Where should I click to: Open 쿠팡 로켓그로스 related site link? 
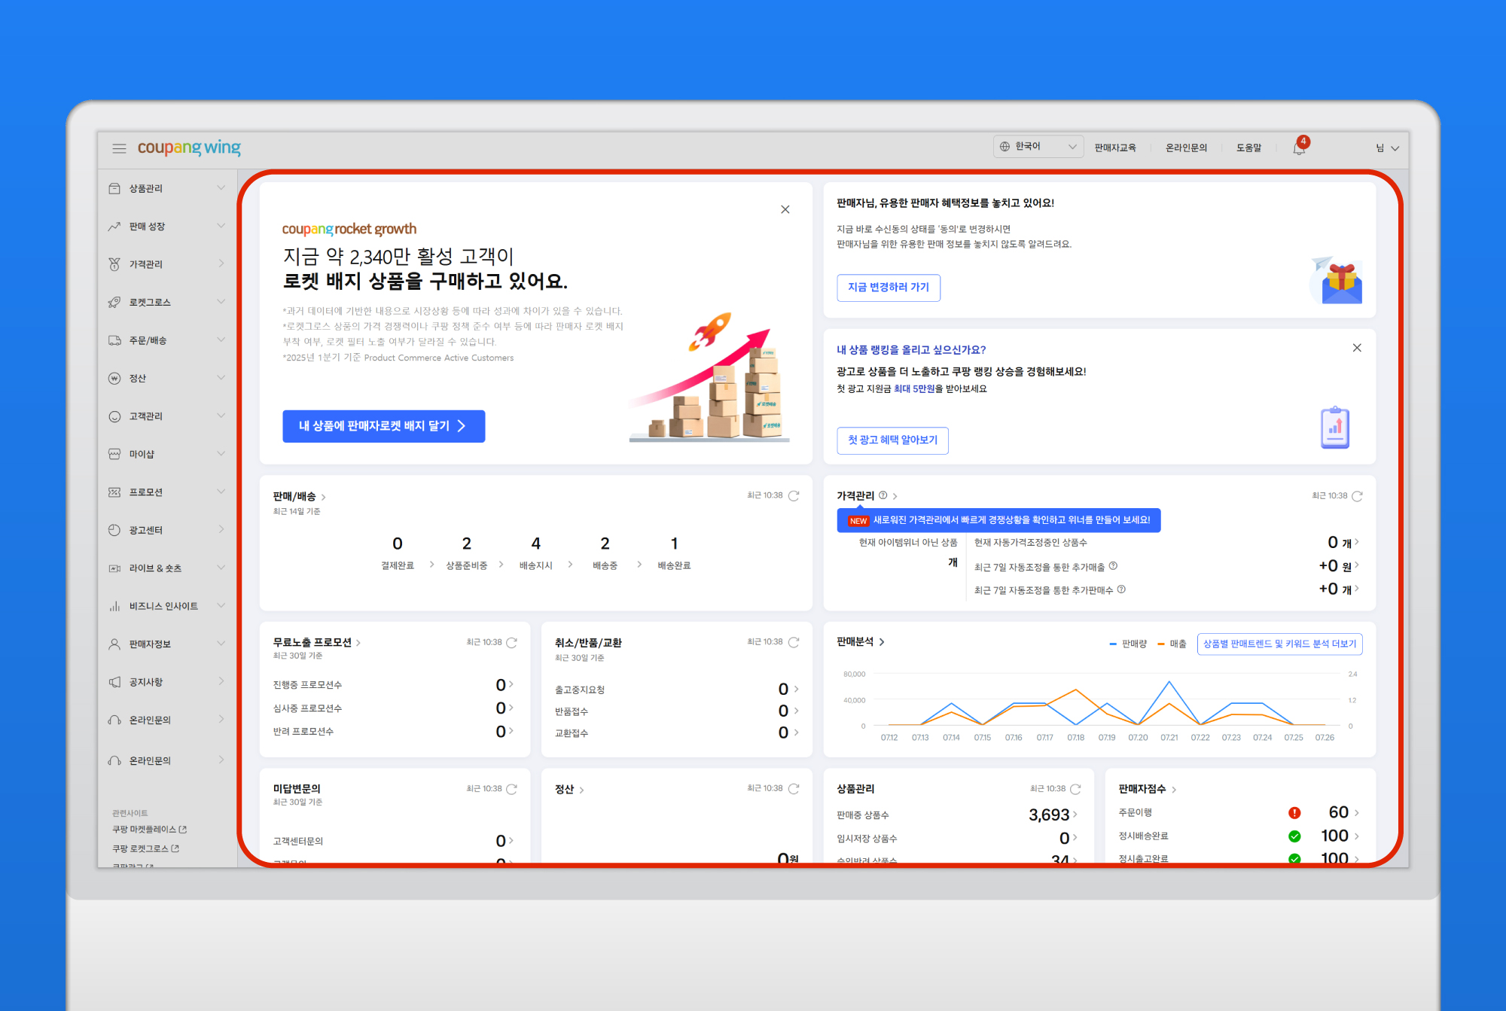145,849
